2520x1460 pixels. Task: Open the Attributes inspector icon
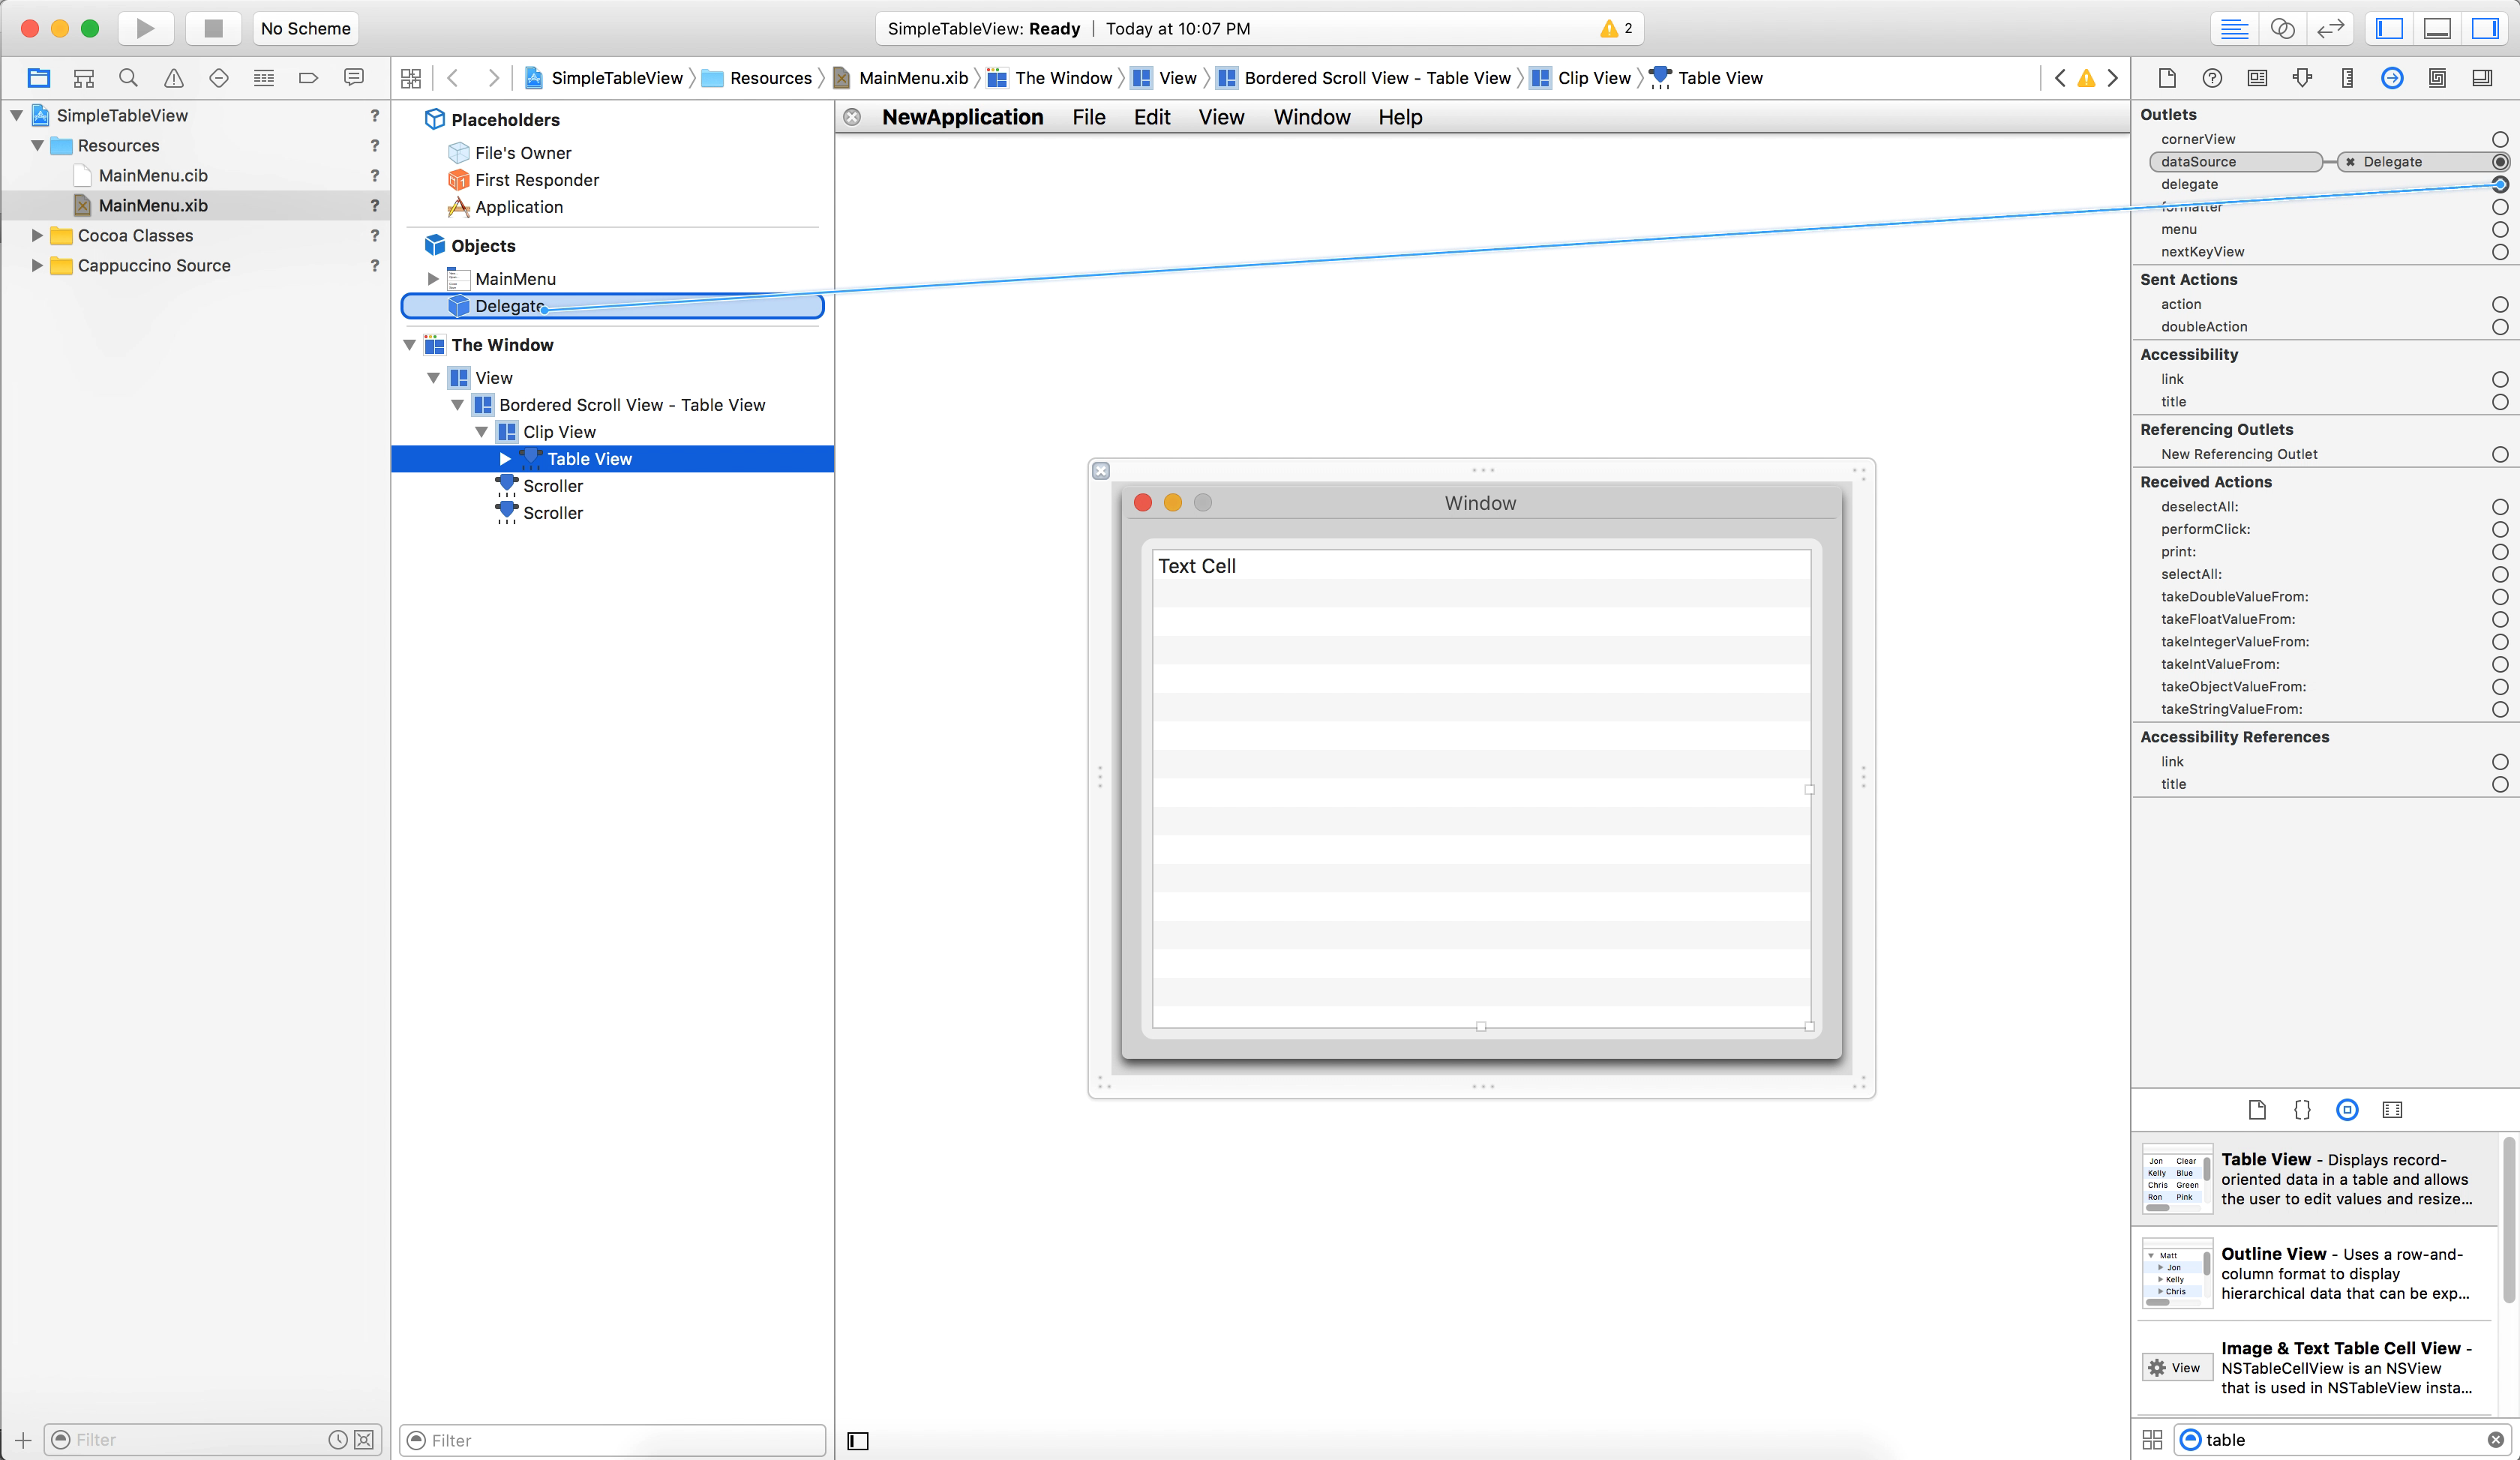click(x=2302, y=78)
